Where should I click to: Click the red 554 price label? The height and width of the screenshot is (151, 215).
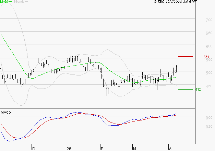pos(206,57)
